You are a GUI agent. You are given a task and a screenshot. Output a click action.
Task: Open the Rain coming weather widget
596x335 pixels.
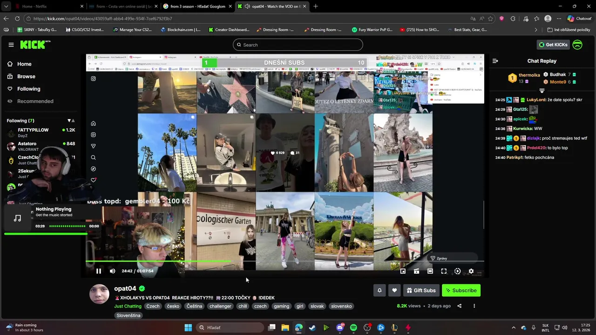pyautogui.click(x=24, y=328)
